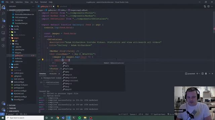Open the Manage gear menu
The height and width of the screenshot is (120, 215).
point(3,110)
